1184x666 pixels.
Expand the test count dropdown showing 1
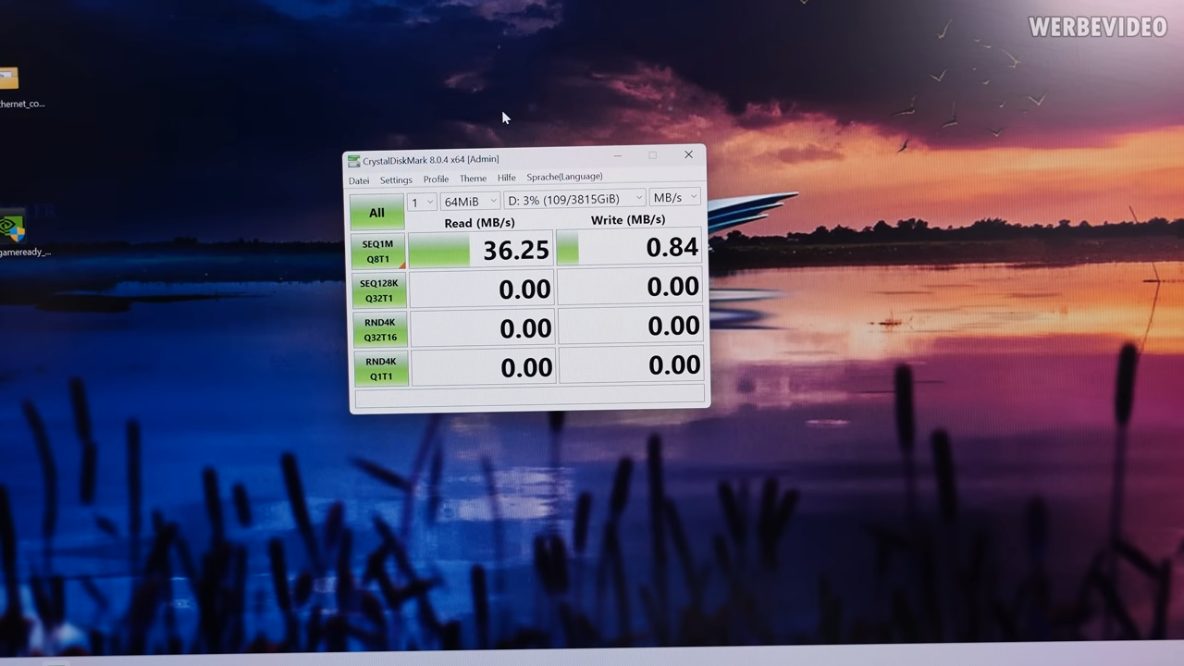tap(422, 202)
